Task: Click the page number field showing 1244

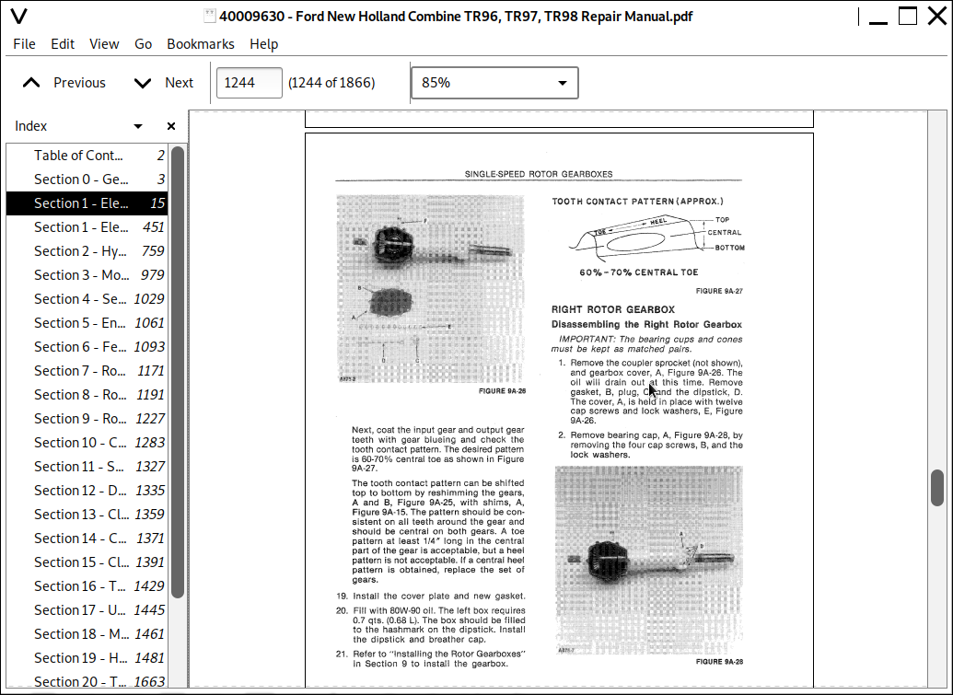Action: [x=250, y=83]
